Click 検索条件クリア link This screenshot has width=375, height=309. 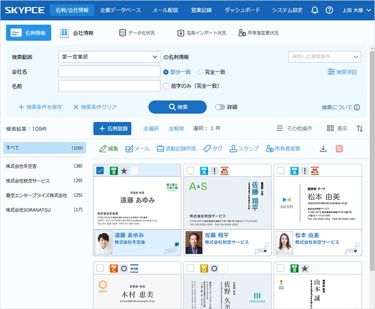click(x=95, y=107)
